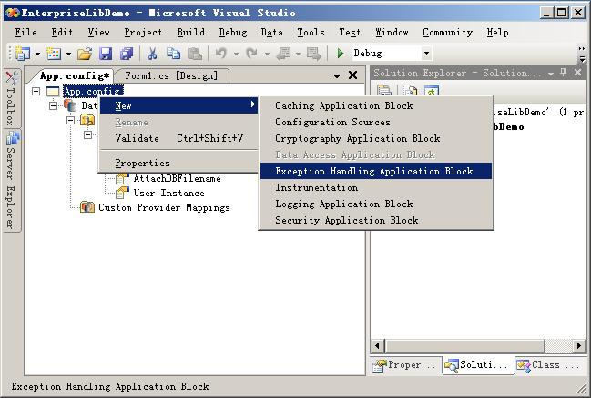Open the active files list dropdown
Screen dimensions: 591x398
[337, 75]
